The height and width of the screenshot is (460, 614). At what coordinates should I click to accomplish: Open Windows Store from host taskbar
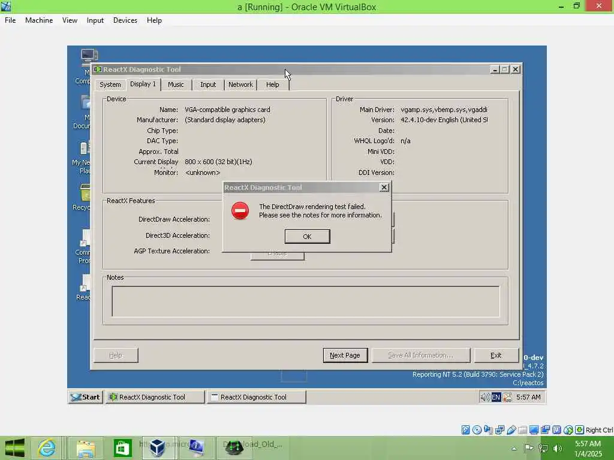coord(122,448)
